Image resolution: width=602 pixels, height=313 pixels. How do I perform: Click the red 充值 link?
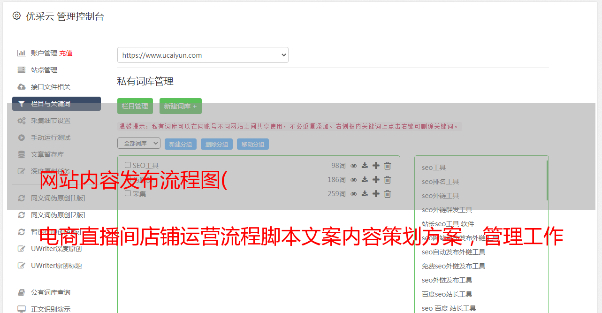coord(66,53)
